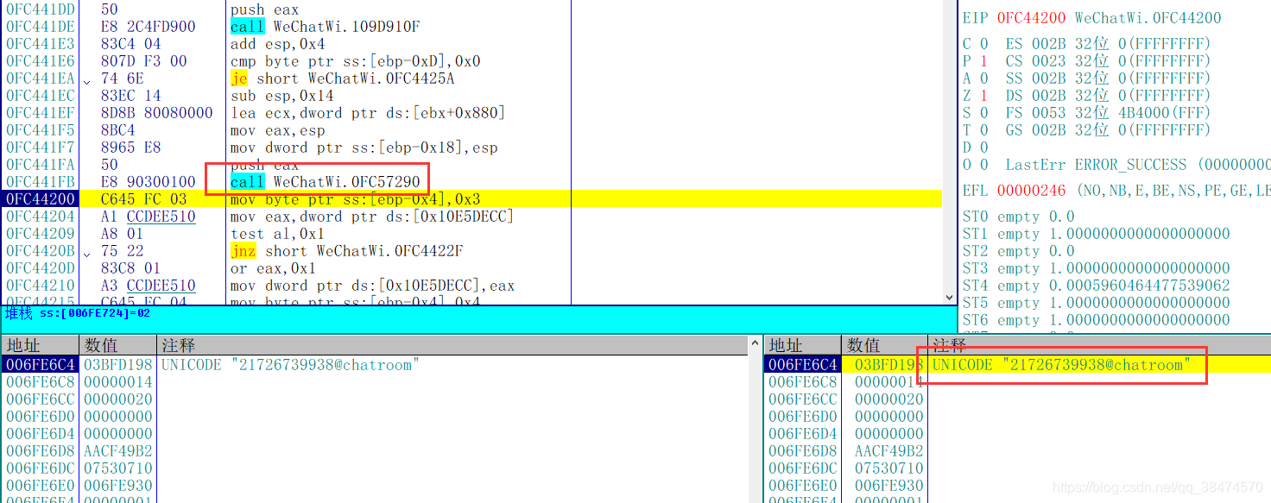Click the UNICODE chatroom comment in the left stack pane
Image resolution: width=1271 pixels, height=503 pixels.
291,365
